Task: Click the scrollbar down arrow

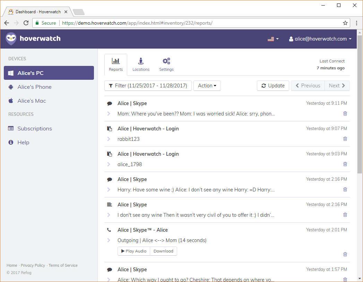Action: coord(360,279)
